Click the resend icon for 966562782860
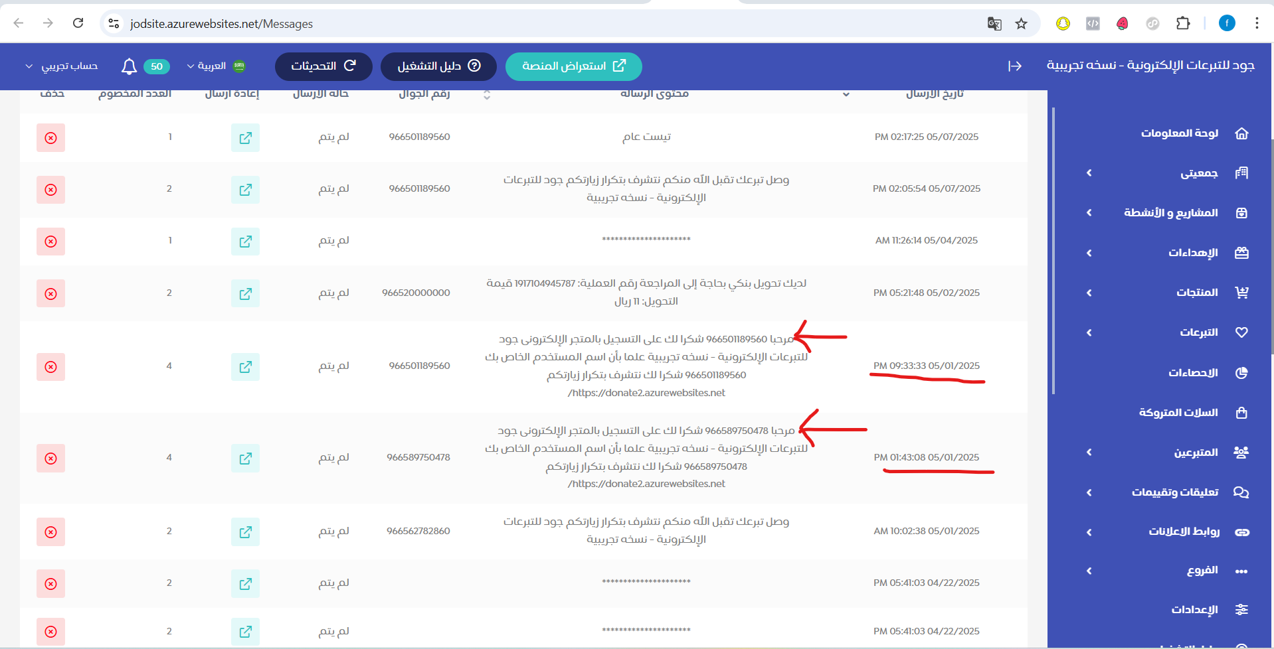The image size is (1274, 649). click(245, 532)
